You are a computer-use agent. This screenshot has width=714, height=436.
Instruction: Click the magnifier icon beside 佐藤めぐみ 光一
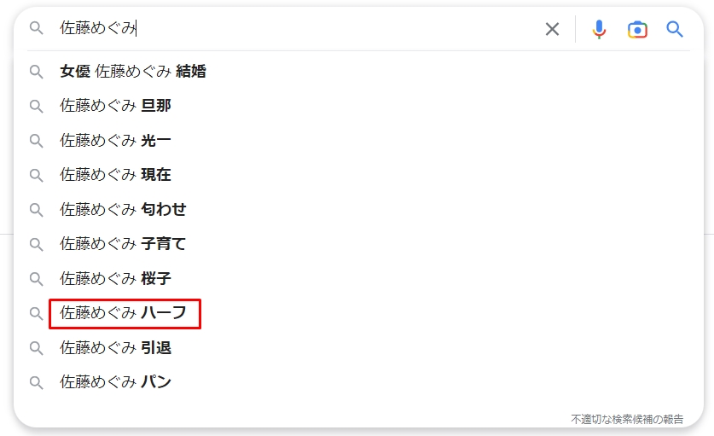(37, 141)
